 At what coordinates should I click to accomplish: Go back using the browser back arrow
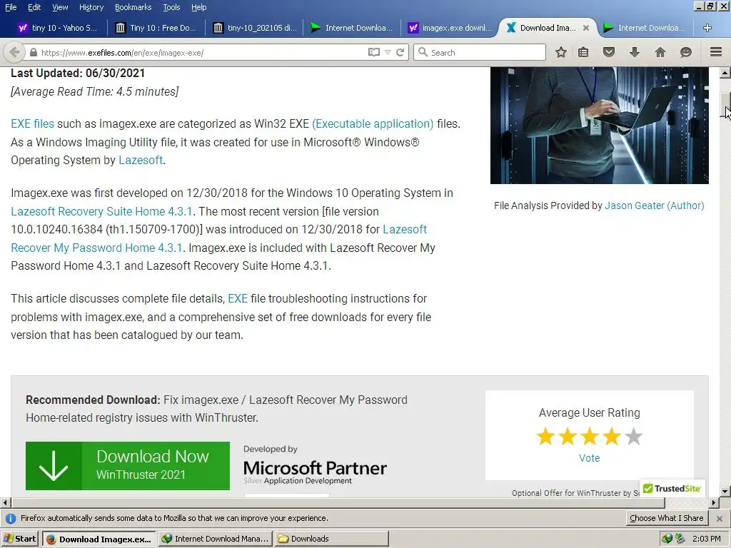(14, 52)
